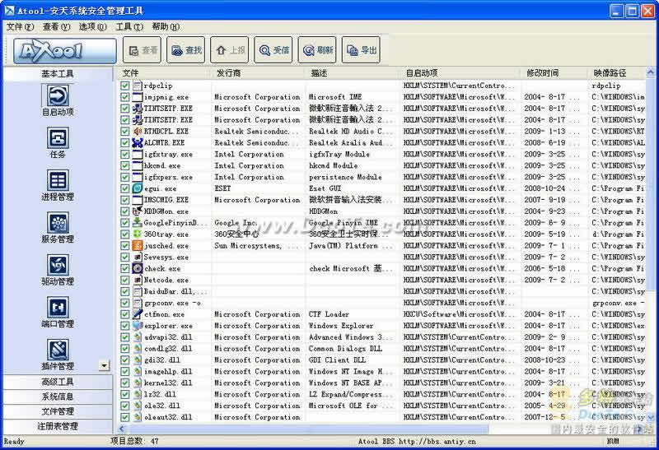Toggle the Netcode.exe checkbox
Viewport: 659px width, 450px height.
click(125, 280)
